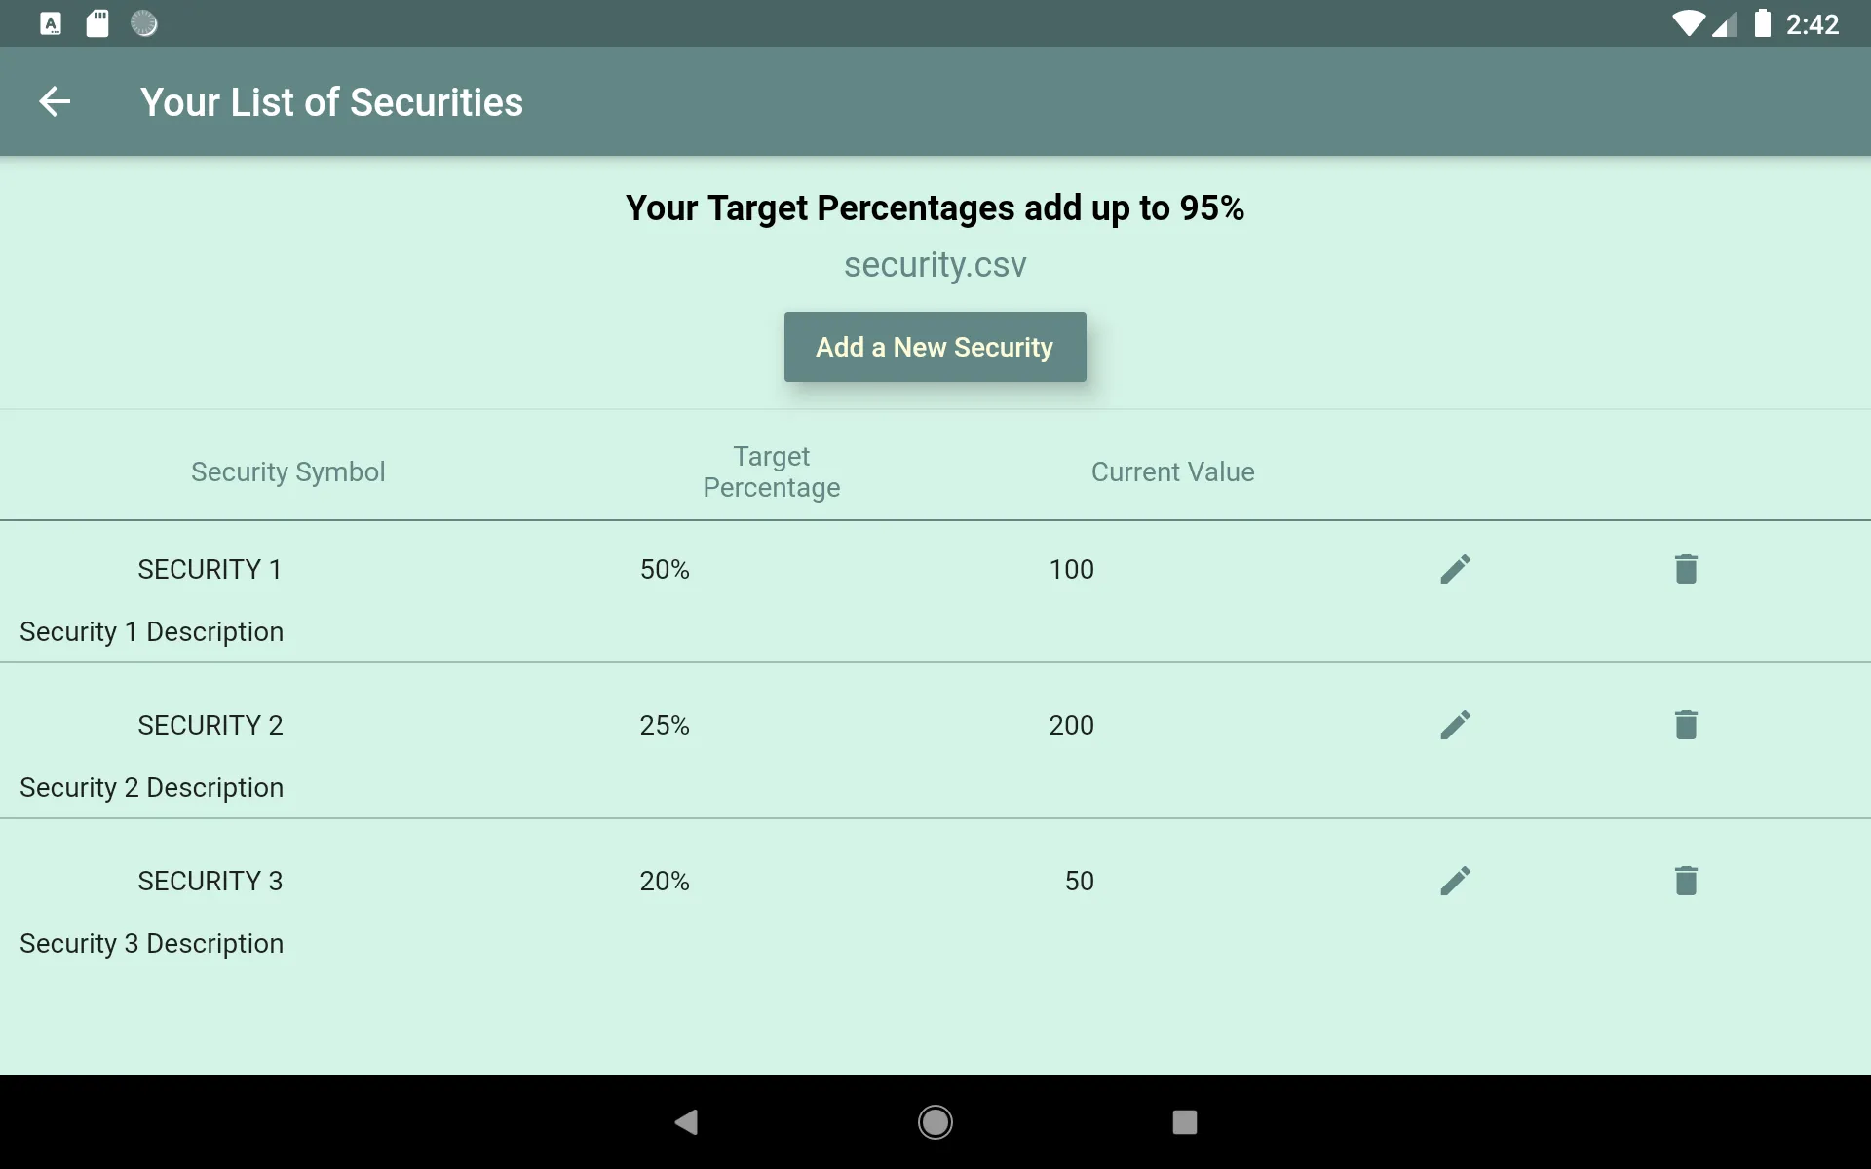Click the delete icon for SECURITY 1
This screenshot has height=1169, width=1871.
(1685, 567)
